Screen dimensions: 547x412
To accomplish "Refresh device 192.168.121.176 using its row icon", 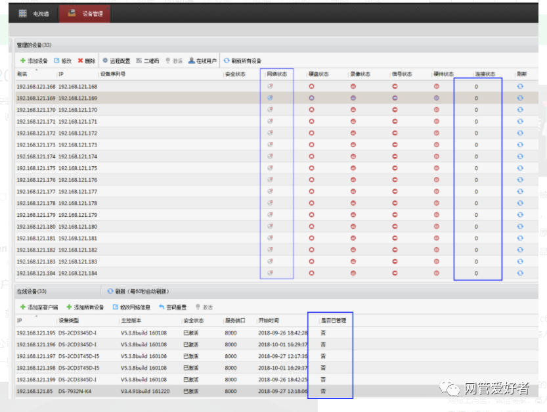I will pyautogui.click(x=520, y=180).
